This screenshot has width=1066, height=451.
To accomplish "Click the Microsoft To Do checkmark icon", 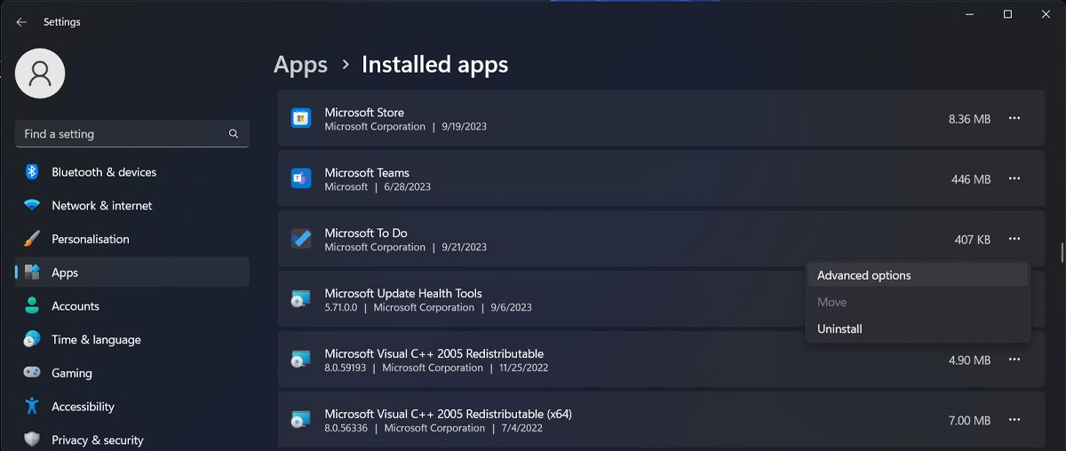I will [x=301, y=239].
